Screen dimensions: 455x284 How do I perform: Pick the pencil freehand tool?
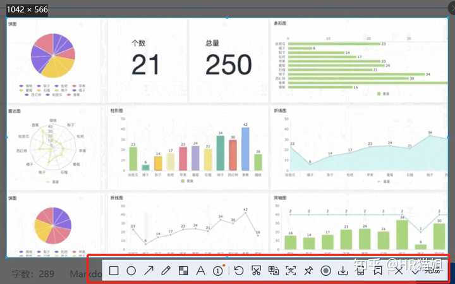tap(166, 271)
